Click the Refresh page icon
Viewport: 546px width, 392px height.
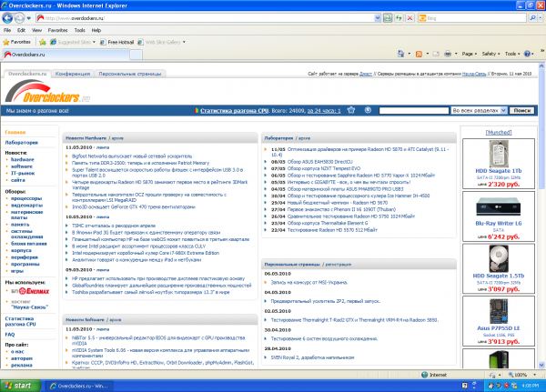coord(399,18)
